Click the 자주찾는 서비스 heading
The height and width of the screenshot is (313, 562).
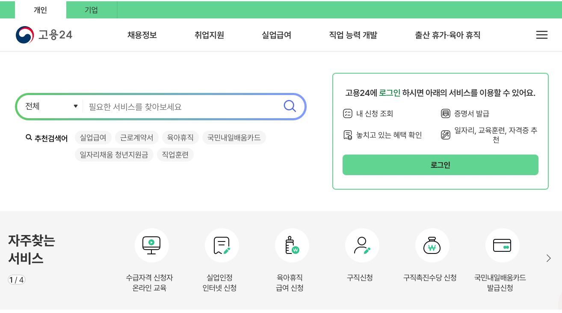tap(32, 249)
